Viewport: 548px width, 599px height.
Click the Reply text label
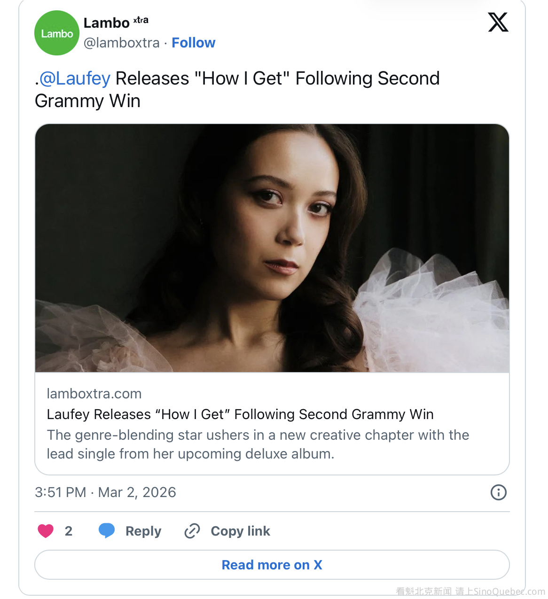(143, 531)
